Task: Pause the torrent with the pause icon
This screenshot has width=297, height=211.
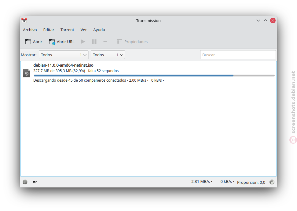Action: (94, 42)
